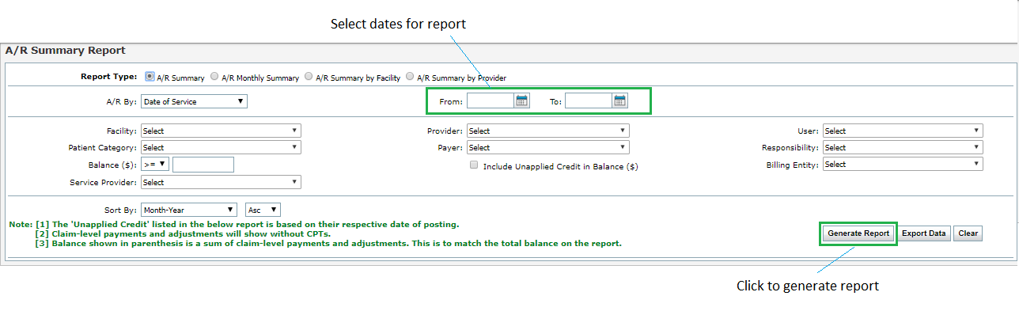Change the Asc sort order dropdown
This screenshot has width=1019, height=311.
pos(263,210)
